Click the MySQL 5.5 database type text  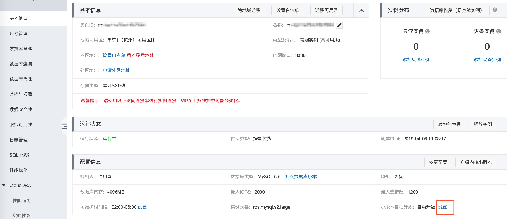point(269,176)
